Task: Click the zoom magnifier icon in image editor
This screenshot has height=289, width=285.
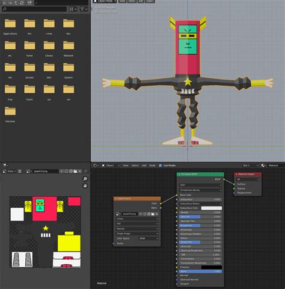Action: (85, 179)
